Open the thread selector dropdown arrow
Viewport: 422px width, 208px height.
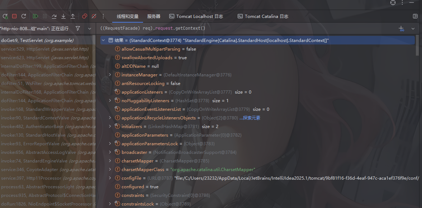[88, 28]
